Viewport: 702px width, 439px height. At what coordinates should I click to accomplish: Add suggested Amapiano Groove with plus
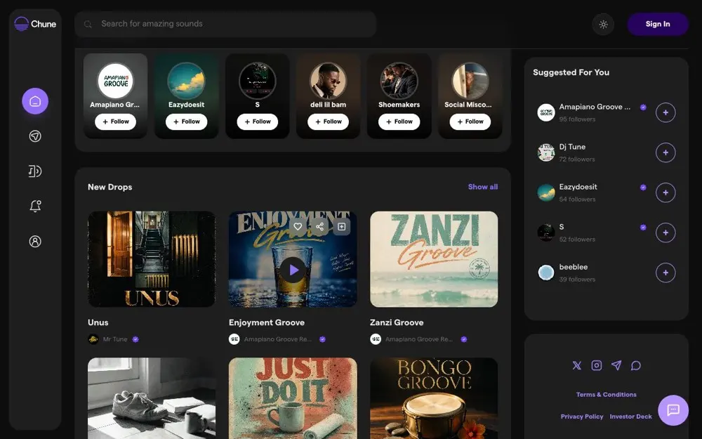pos(665,112)
